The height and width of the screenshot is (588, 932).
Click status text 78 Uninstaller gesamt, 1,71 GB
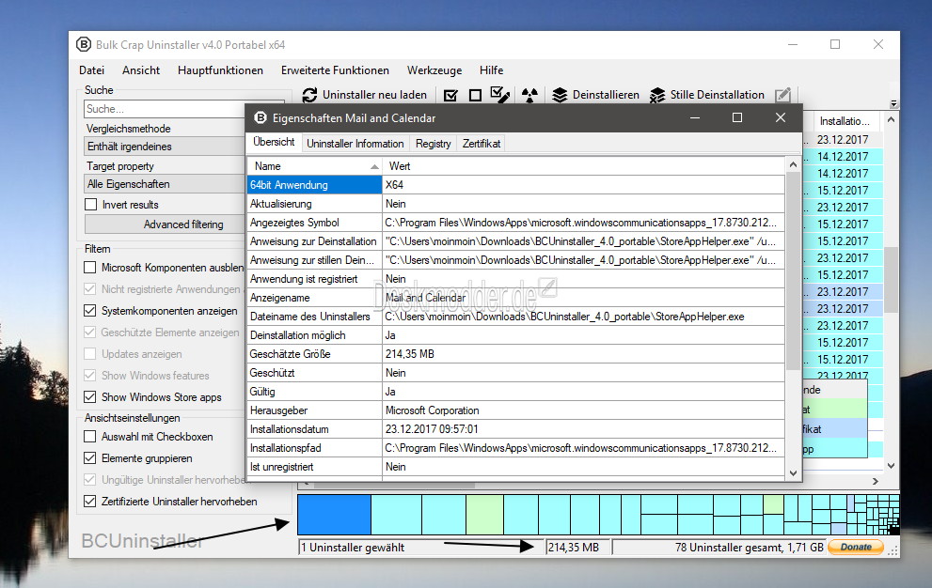[x=749, y=547]
